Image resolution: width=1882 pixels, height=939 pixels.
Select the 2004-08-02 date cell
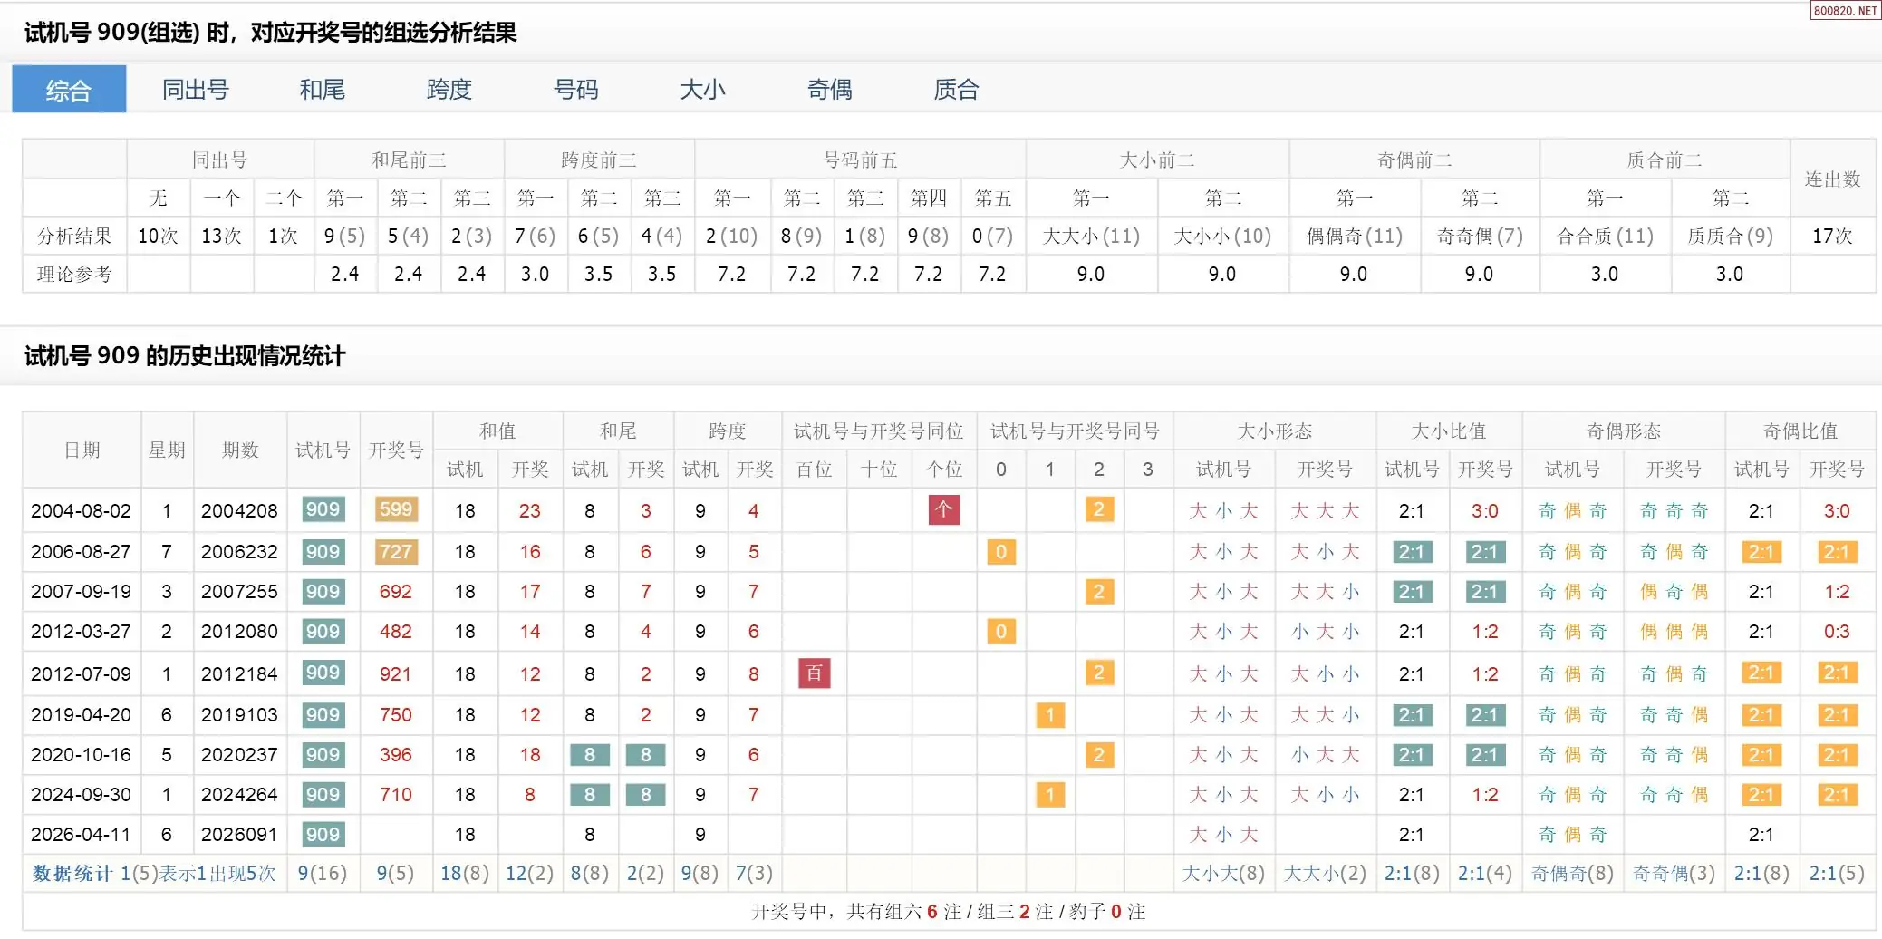point(82,511)
